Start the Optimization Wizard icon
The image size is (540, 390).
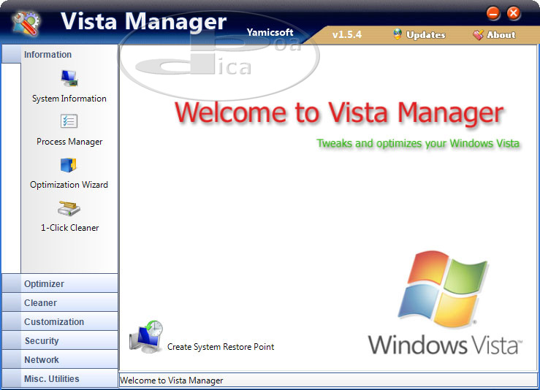[x=69, y=165]
